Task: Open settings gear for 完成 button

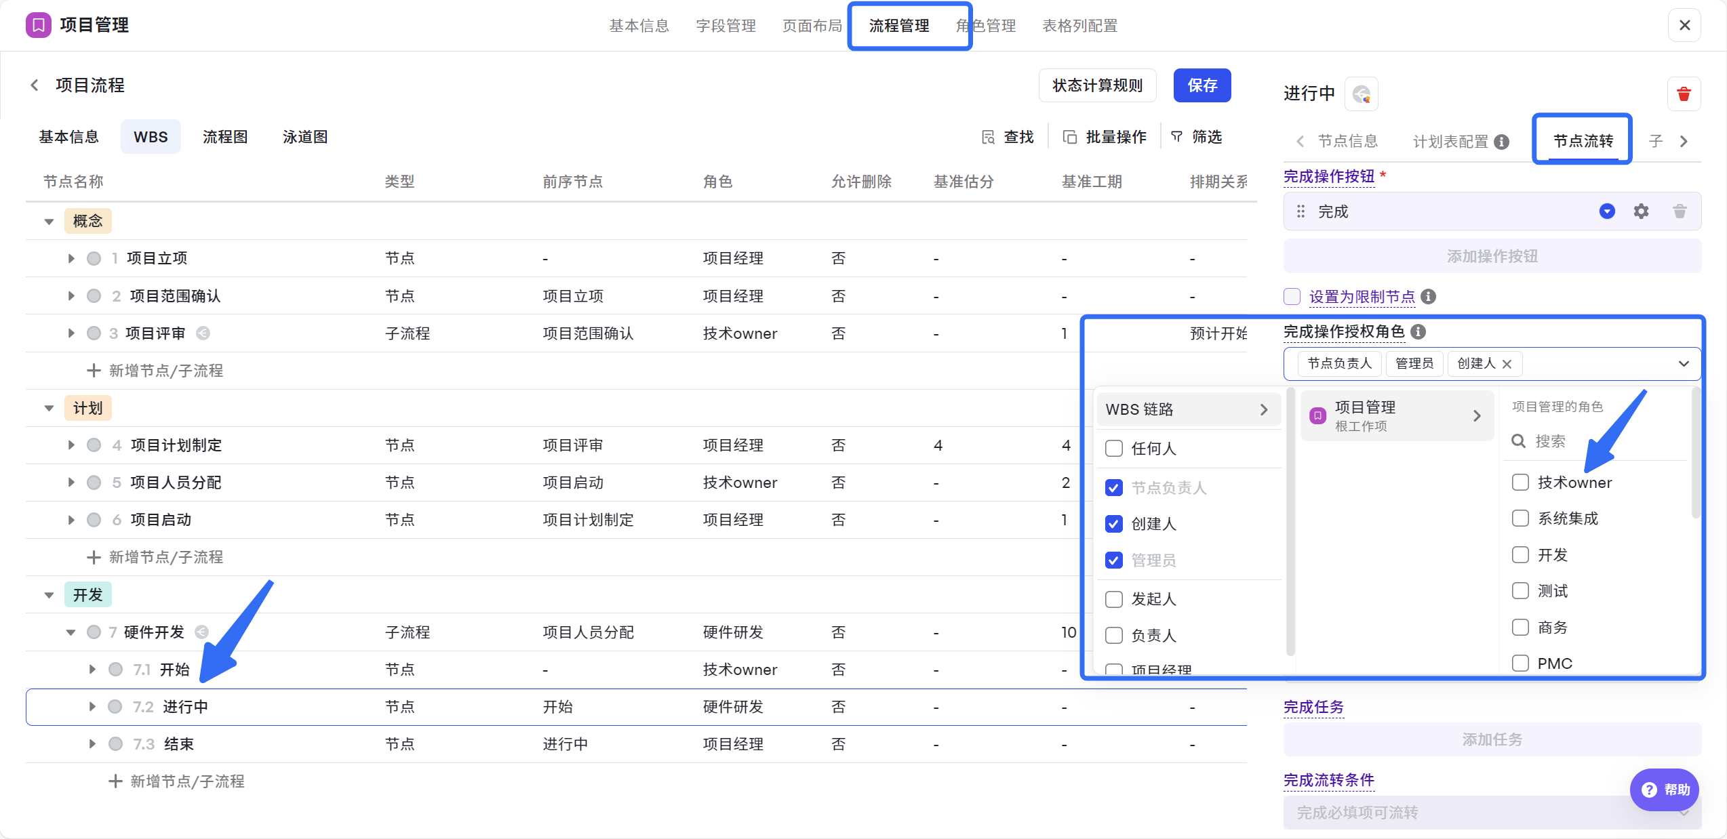Action: (x=1641, y=211)
